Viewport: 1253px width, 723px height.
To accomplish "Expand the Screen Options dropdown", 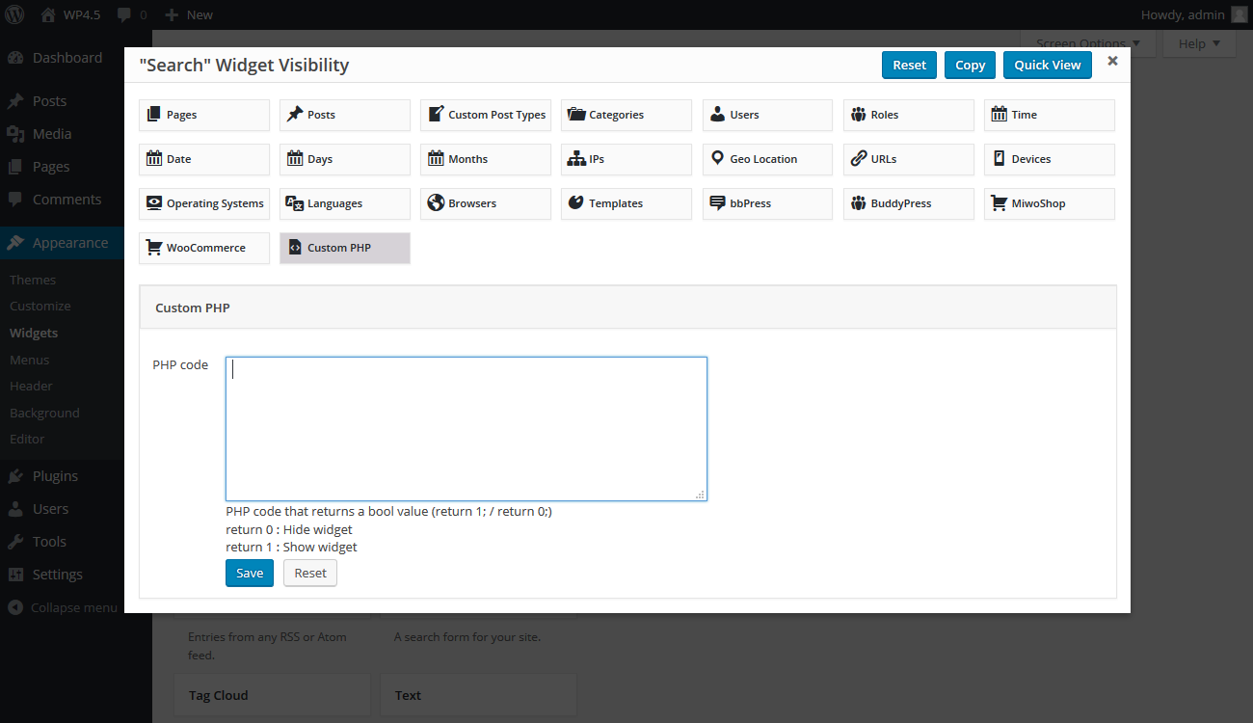I will (1087, 43).
